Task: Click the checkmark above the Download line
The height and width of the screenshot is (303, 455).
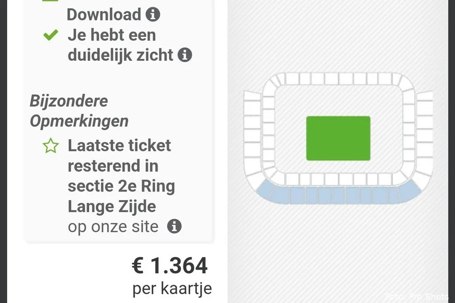Action: (x=50, y=1)
